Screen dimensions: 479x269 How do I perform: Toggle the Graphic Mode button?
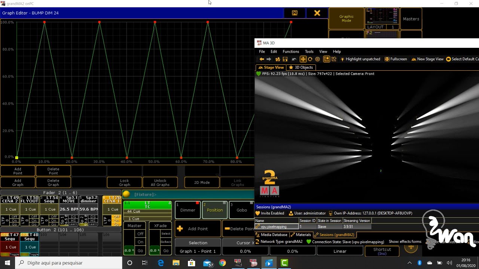point(347,19)
